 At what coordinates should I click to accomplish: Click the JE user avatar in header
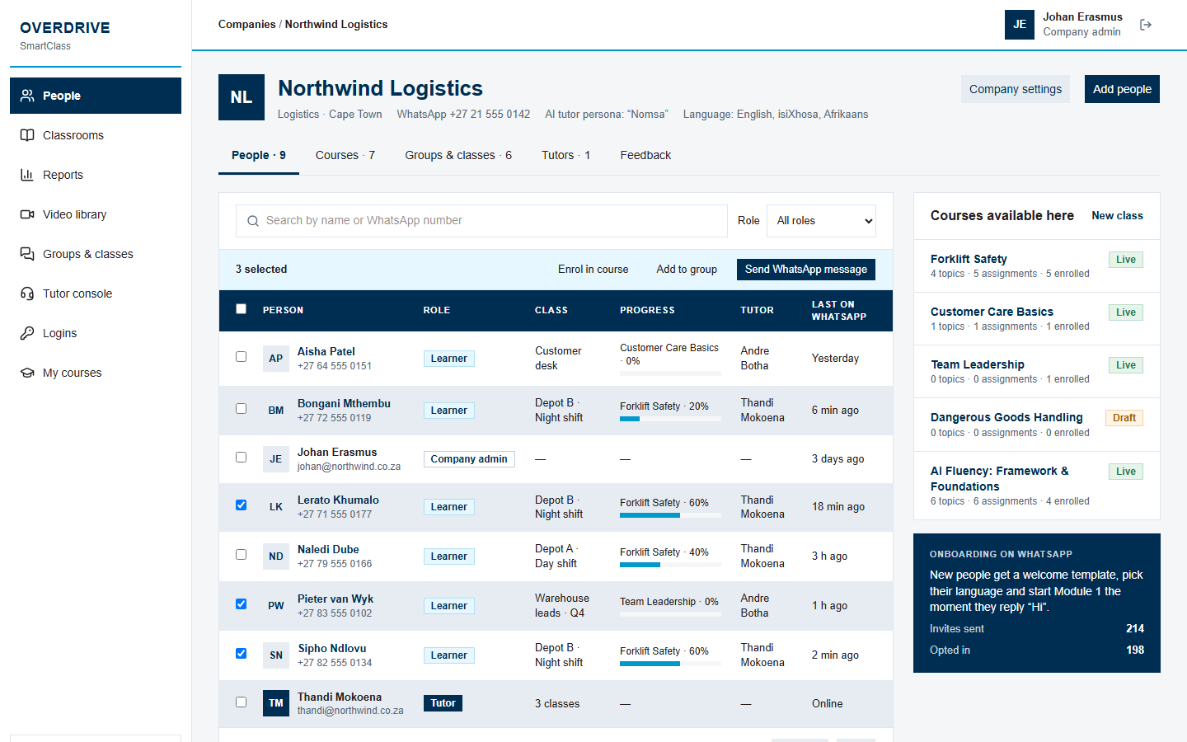1020,25
